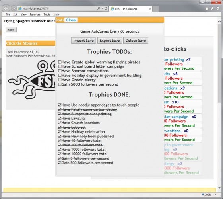Click the page scrollbar down arrow

coord(219,187)
